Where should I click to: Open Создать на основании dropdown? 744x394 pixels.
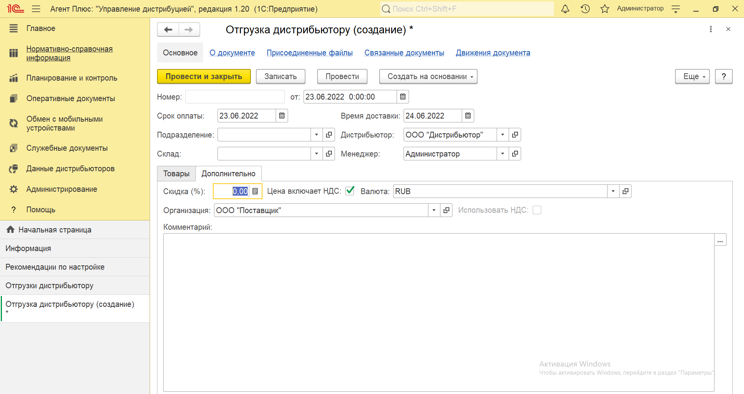pyautogui.click(x=428, y=76)
